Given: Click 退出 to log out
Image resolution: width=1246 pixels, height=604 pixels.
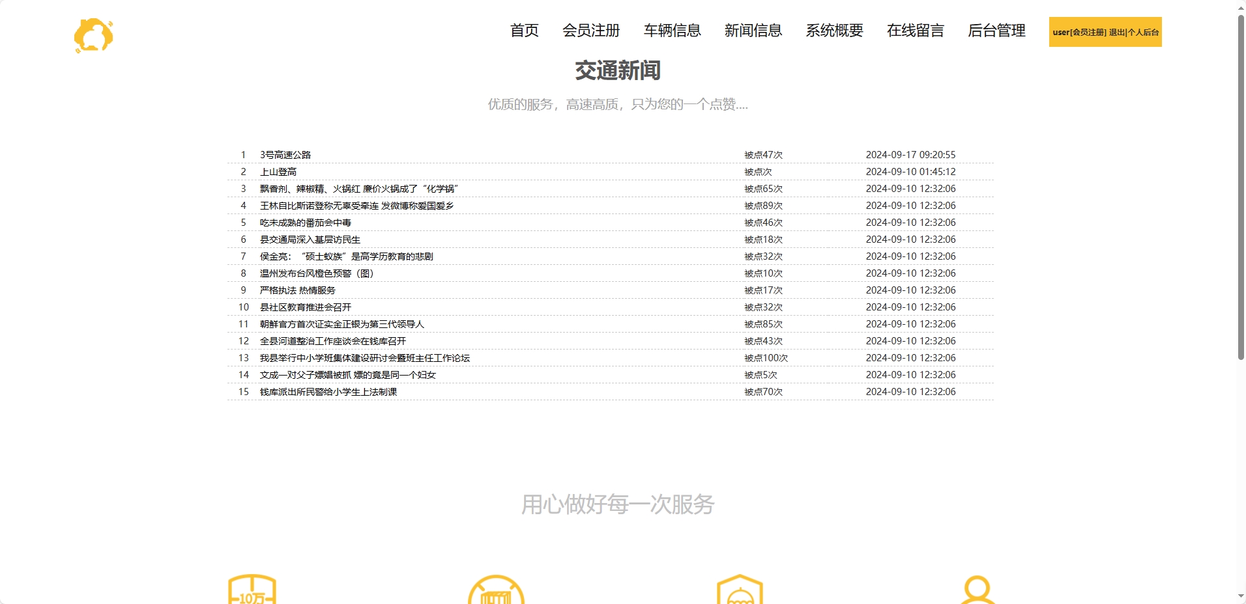Looking at the screenshot, I should coord(1116,31).
